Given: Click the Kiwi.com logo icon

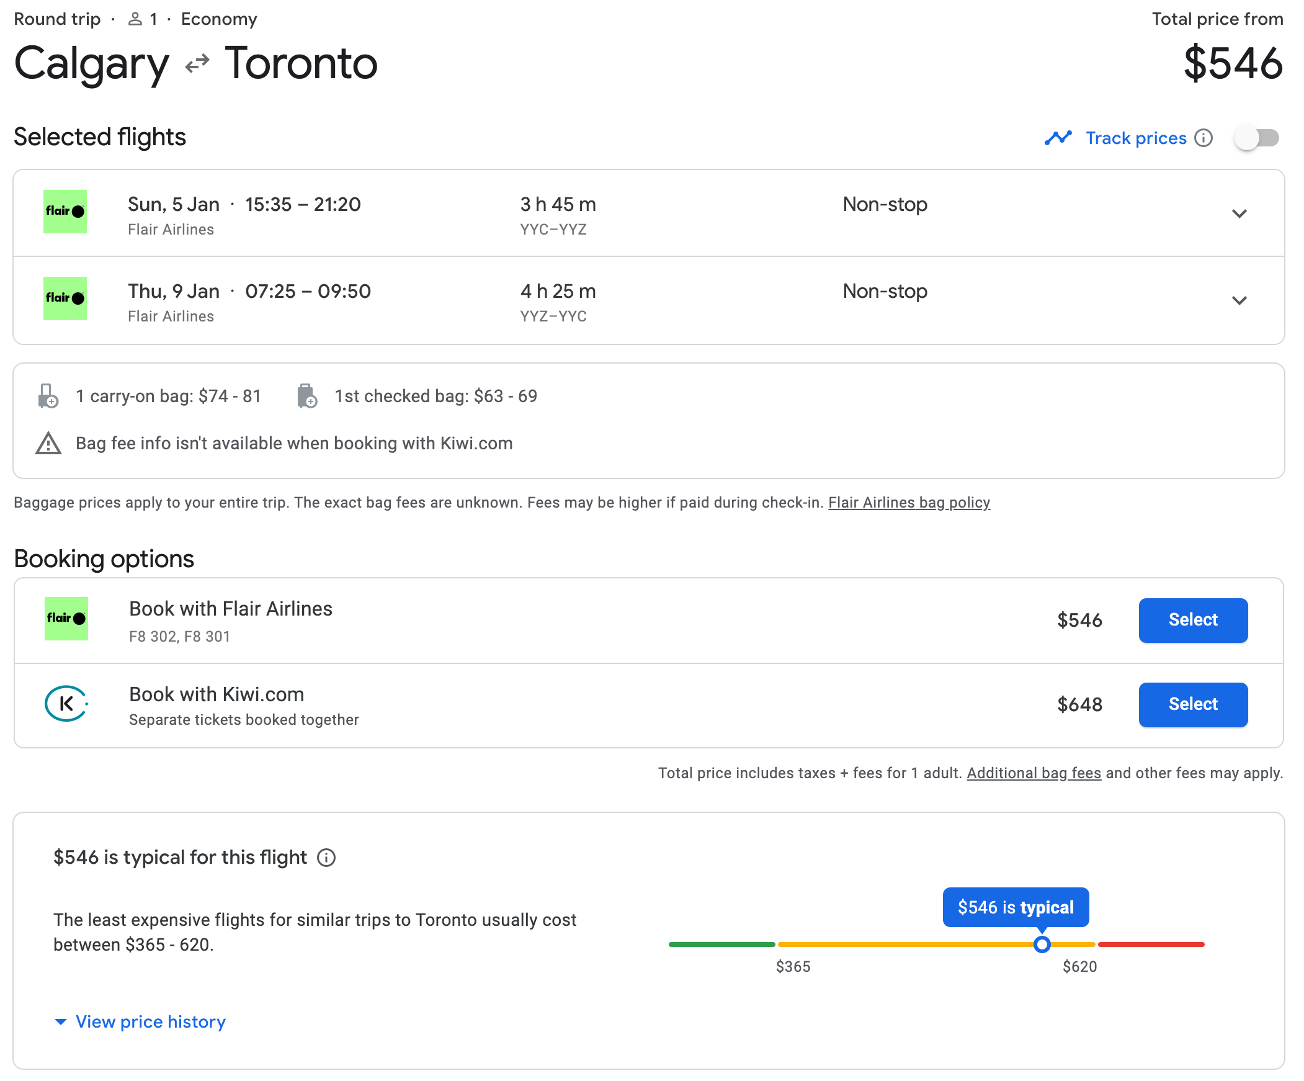Looking at the screenshot, I should (66, 703).
